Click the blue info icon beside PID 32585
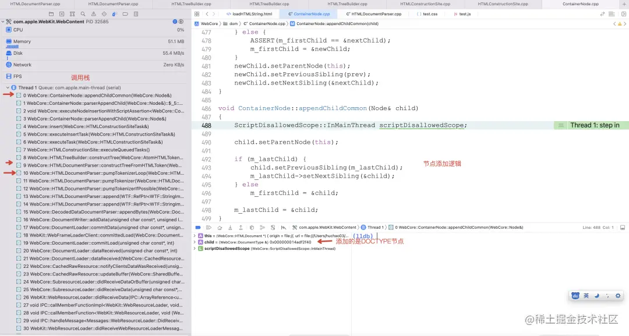 point(175,22)
